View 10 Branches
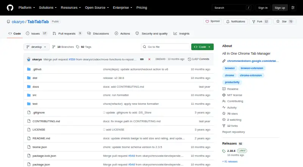Image resolution: width=303 pixels, height=167 pixels. pos(63,47)
